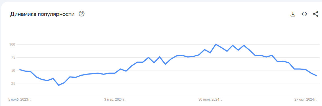Click the '30 июн. 2024 г.' date label
Screen dimensions: 322x106
[x=210, y=99]
